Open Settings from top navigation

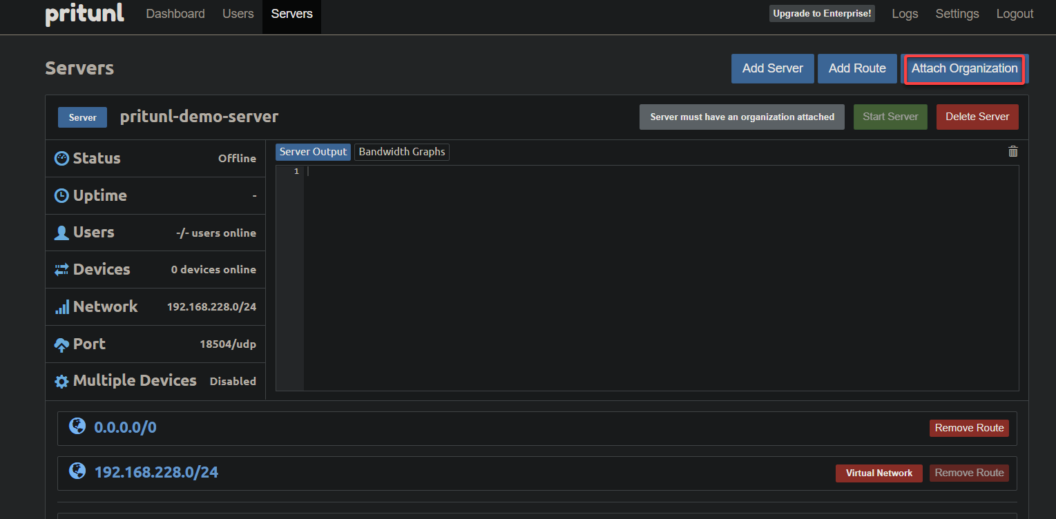pos(957,14)
